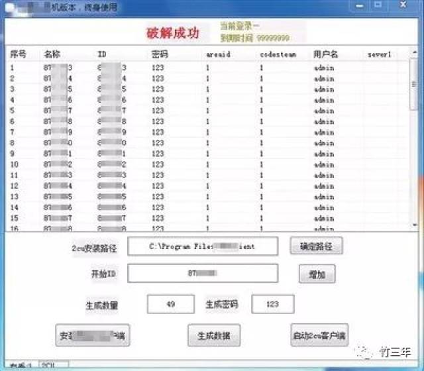
Task: Select row number 8 in list
Action: point(207,143)
